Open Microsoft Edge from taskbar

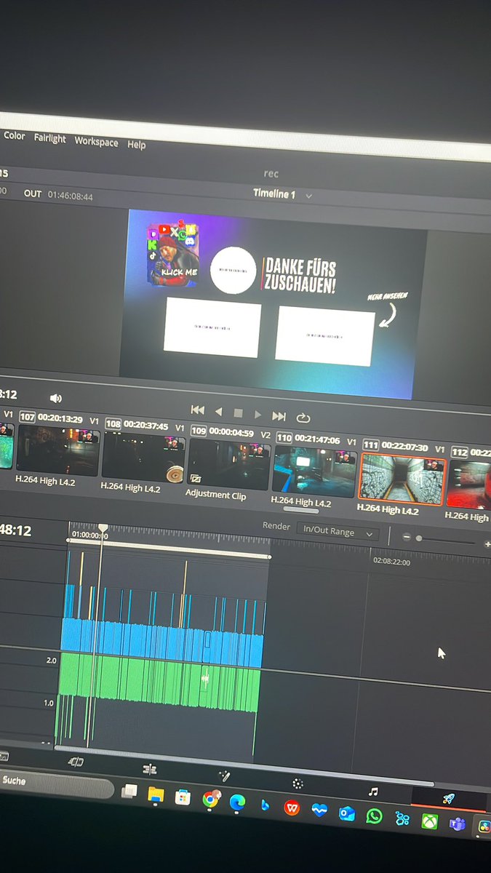[x=237, y=802]
